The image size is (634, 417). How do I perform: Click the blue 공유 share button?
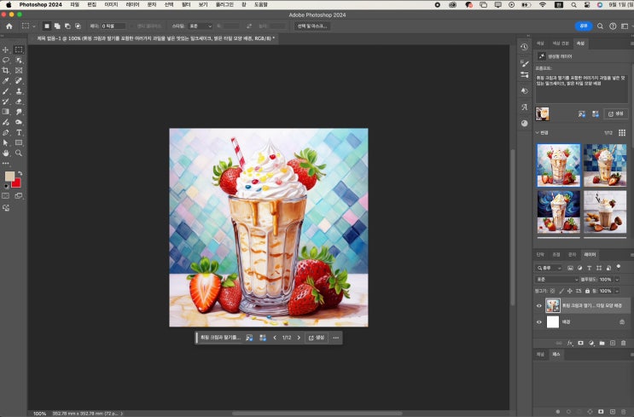(x=584, y=26)
